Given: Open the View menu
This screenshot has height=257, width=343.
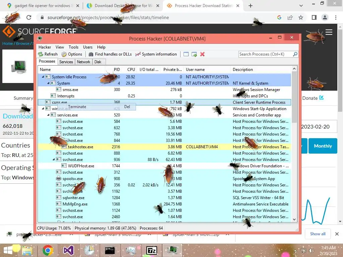Looking at the screenshot, I should coord(60,47).
